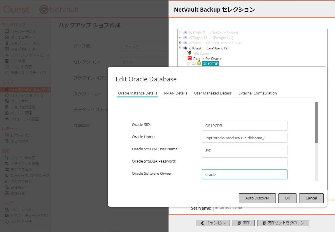Open ストレージの調査 icon in sidebar

[7, 119]
